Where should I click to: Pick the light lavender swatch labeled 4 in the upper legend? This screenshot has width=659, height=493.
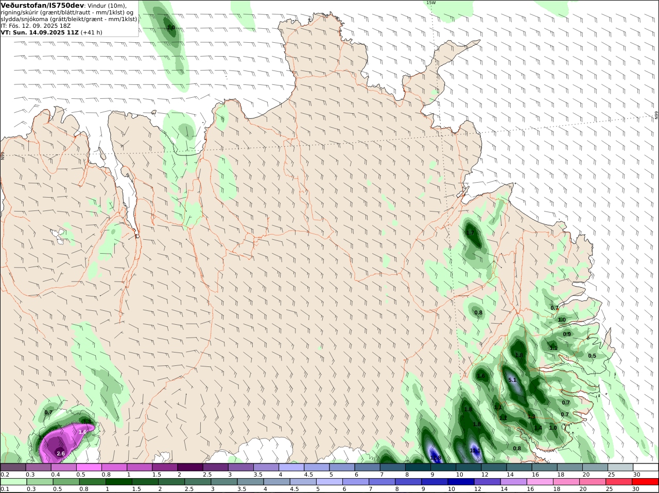[x=292, y=467]
